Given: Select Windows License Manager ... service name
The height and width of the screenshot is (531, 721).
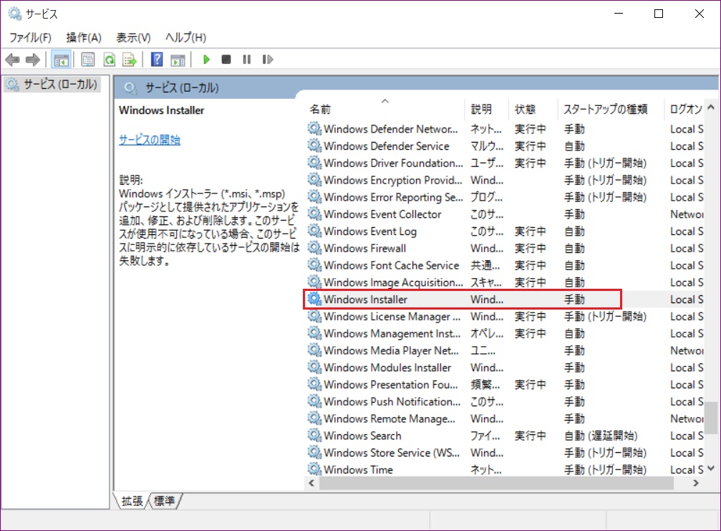Looking at the screenshot, I should 392,316.
